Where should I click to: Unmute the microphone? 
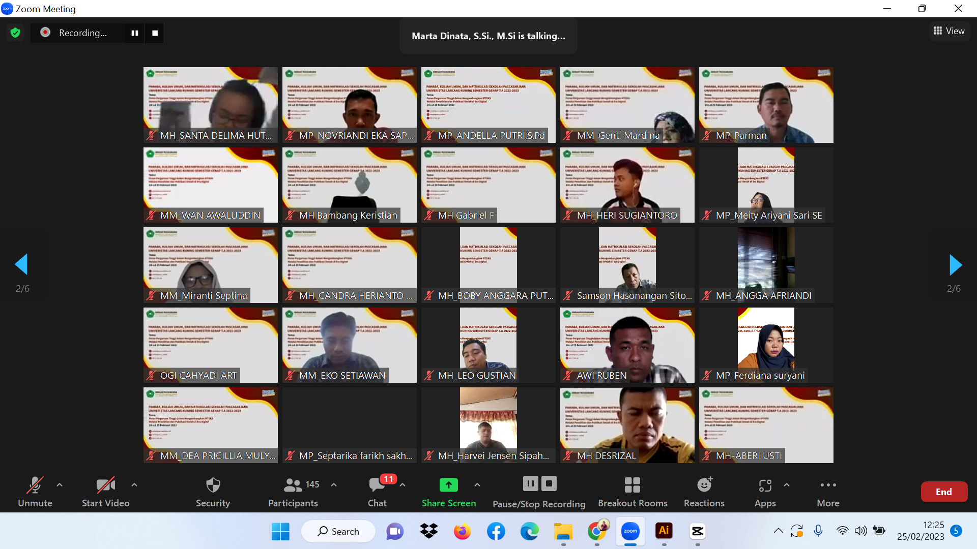(x=35, y=492)
